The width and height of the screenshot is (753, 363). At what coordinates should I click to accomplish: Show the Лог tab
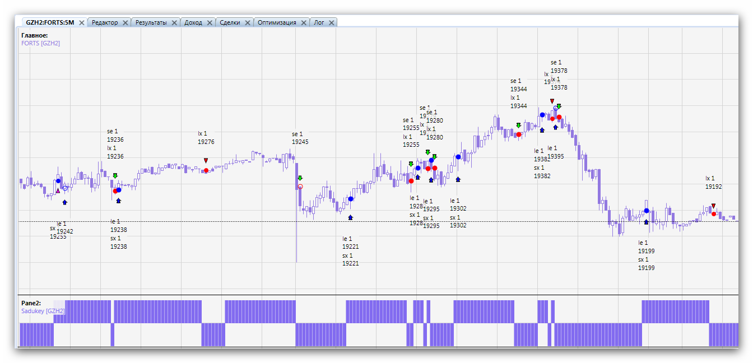tap(319, 22)
